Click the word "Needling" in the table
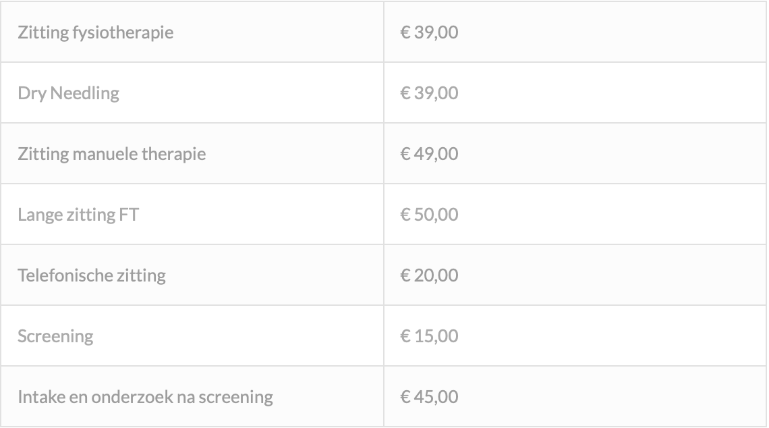 [x=84, y=93]
